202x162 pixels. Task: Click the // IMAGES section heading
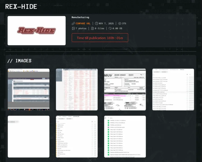click(x=19, y=61)
